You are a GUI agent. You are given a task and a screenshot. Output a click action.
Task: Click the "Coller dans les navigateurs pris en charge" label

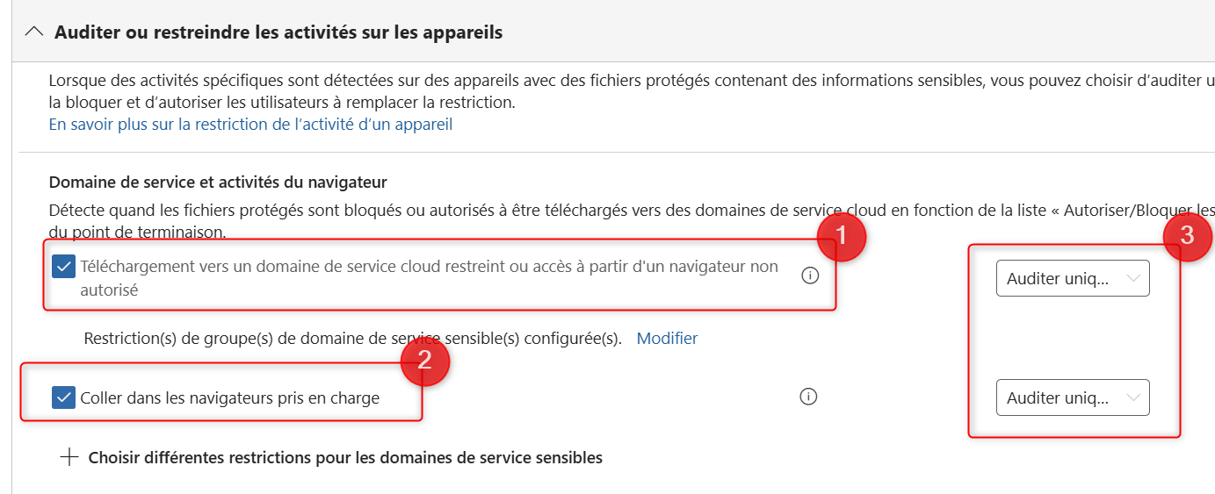(x=229, y=397)
